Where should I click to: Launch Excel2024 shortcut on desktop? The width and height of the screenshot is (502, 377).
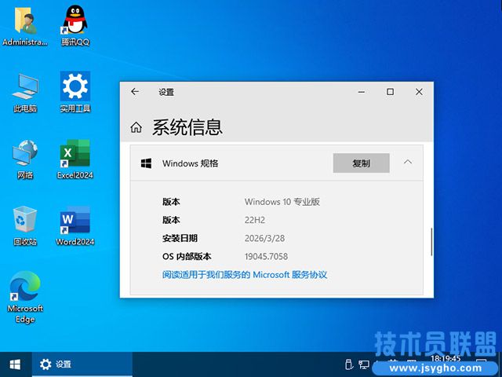pyautogui.click(x=75, y=159)
